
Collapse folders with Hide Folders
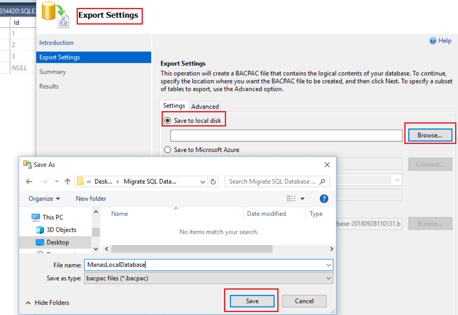click(x=47, y=303)
